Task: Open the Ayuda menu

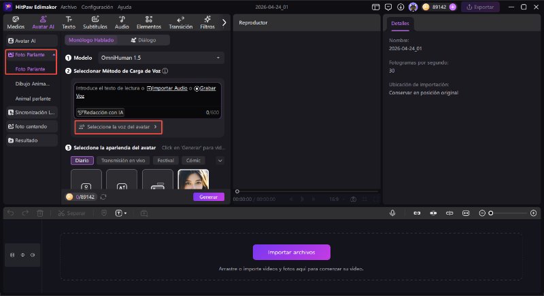Action: pyautogui.click(x=124, y=7)
